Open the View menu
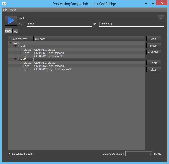This screenshot has width=169, height=164. click(13, 10)
